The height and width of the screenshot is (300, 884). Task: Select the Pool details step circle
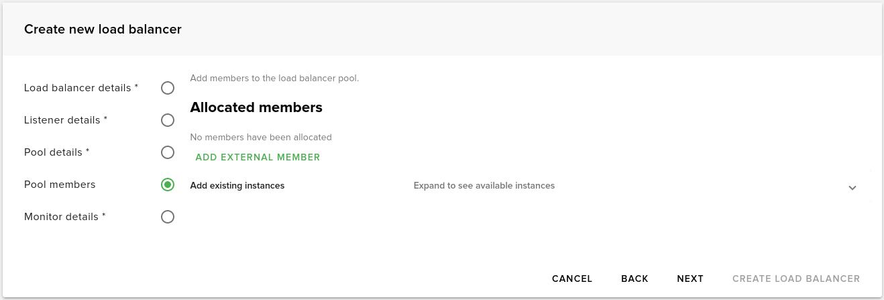tap(168, 152)
